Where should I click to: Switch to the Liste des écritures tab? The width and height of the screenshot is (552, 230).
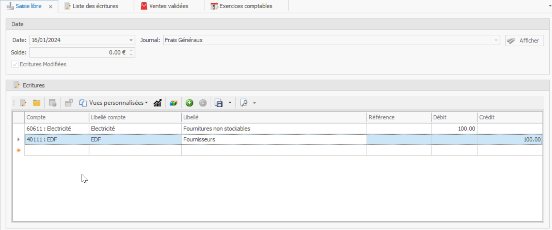coord(95,6)
